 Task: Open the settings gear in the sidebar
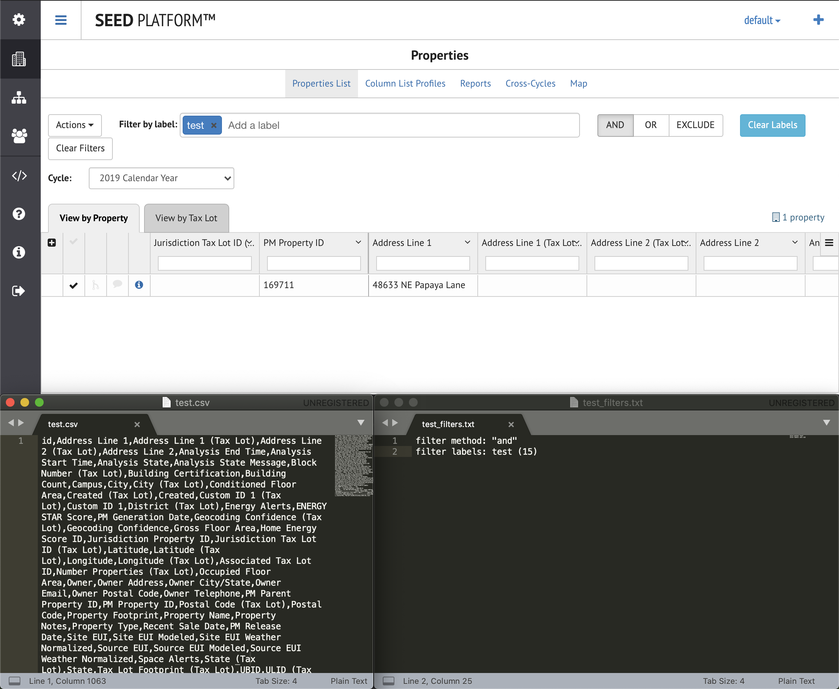tap(19, 19)
